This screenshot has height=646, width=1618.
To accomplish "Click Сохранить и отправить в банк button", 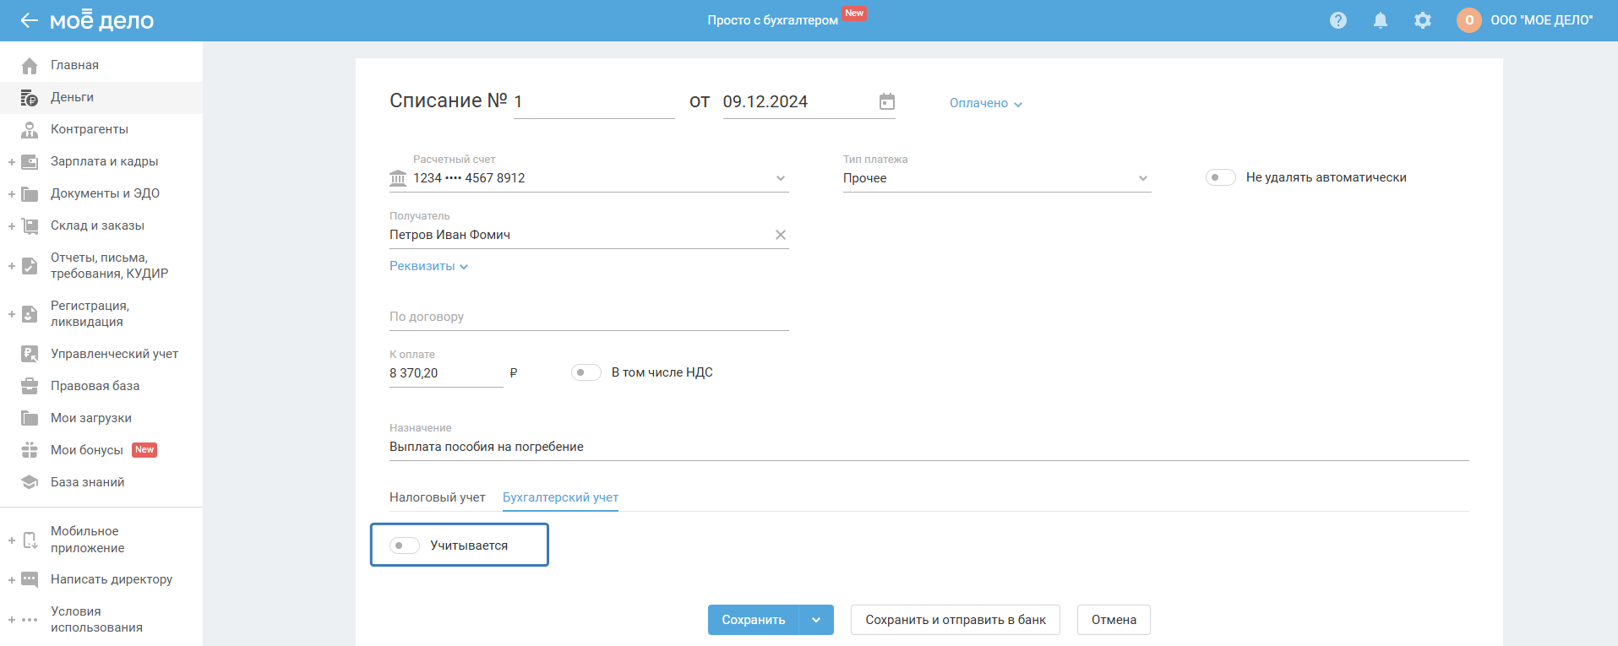I will click(x=955, y=620).
